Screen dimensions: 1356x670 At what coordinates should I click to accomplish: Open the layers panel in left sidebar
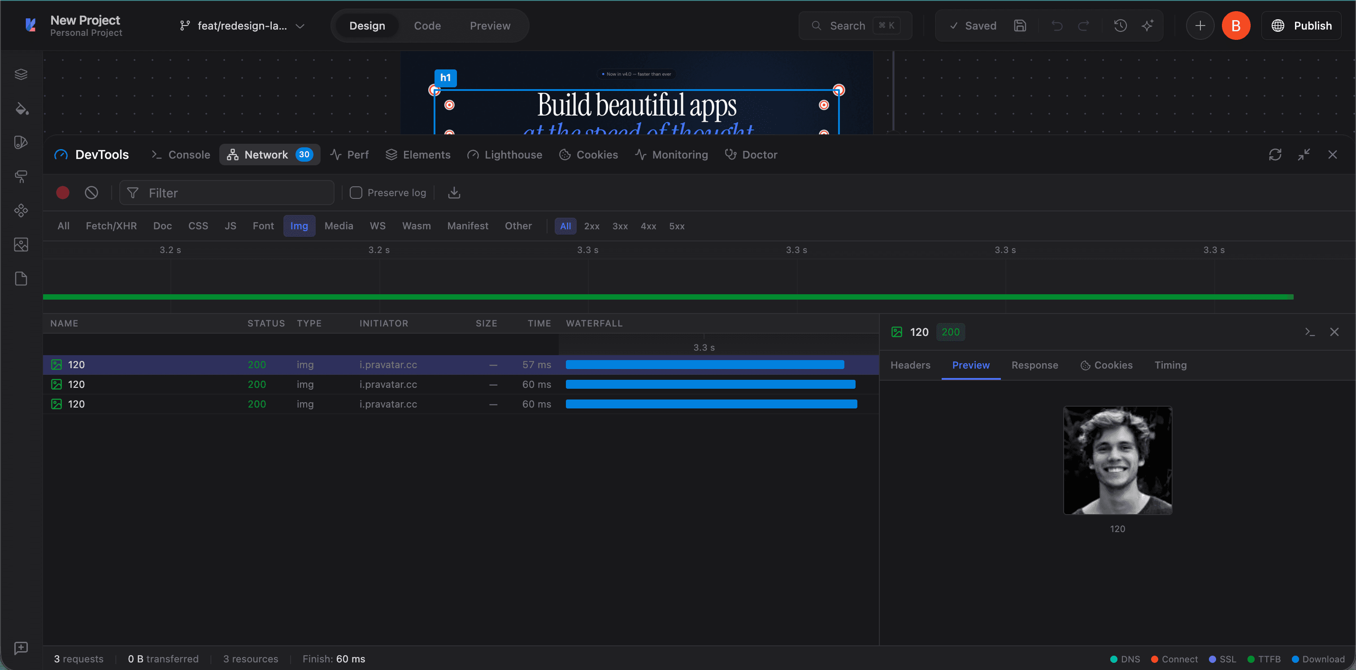coord(21,74)
